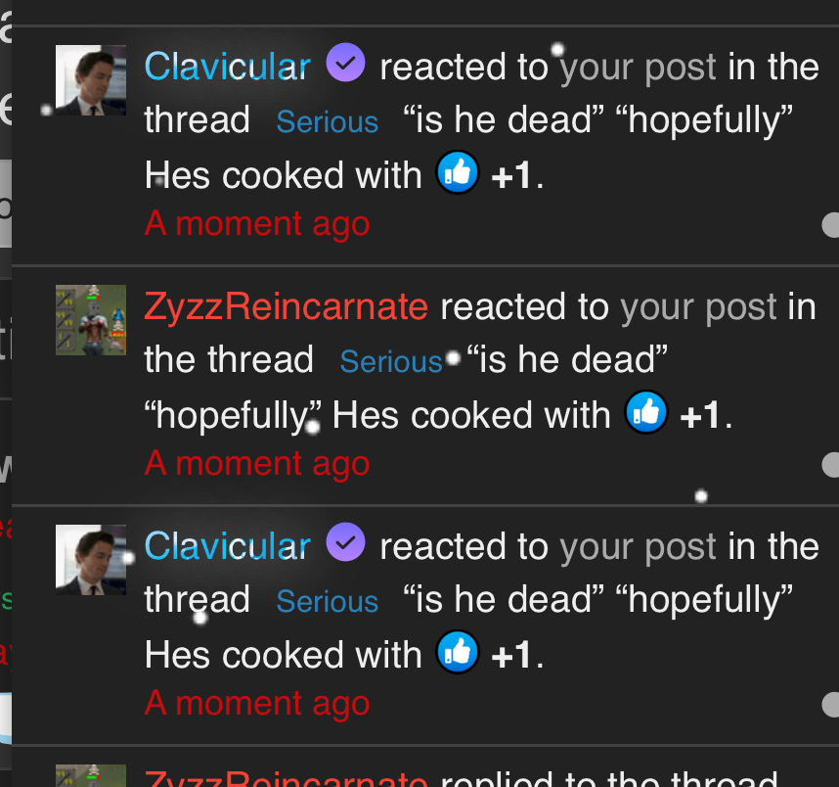
Task: Open the 'your post' link in the first notification
Action: tap(638, 69)
